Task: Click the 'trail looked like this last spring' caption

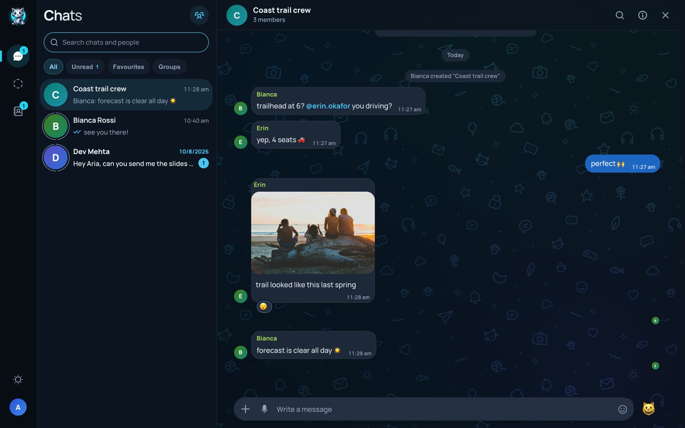Action: [x=306, y=285]
